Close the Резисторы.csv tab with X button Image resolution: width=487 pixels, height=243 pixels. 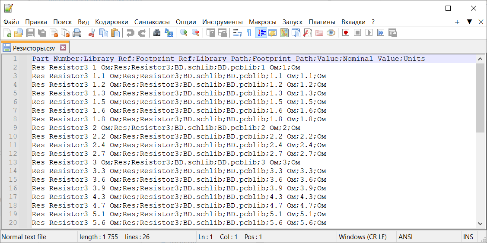[x=63, y=47]
